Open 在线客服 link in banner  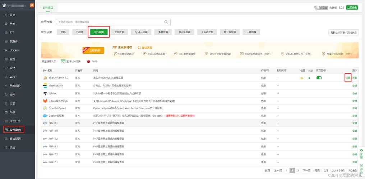point(145,47)
